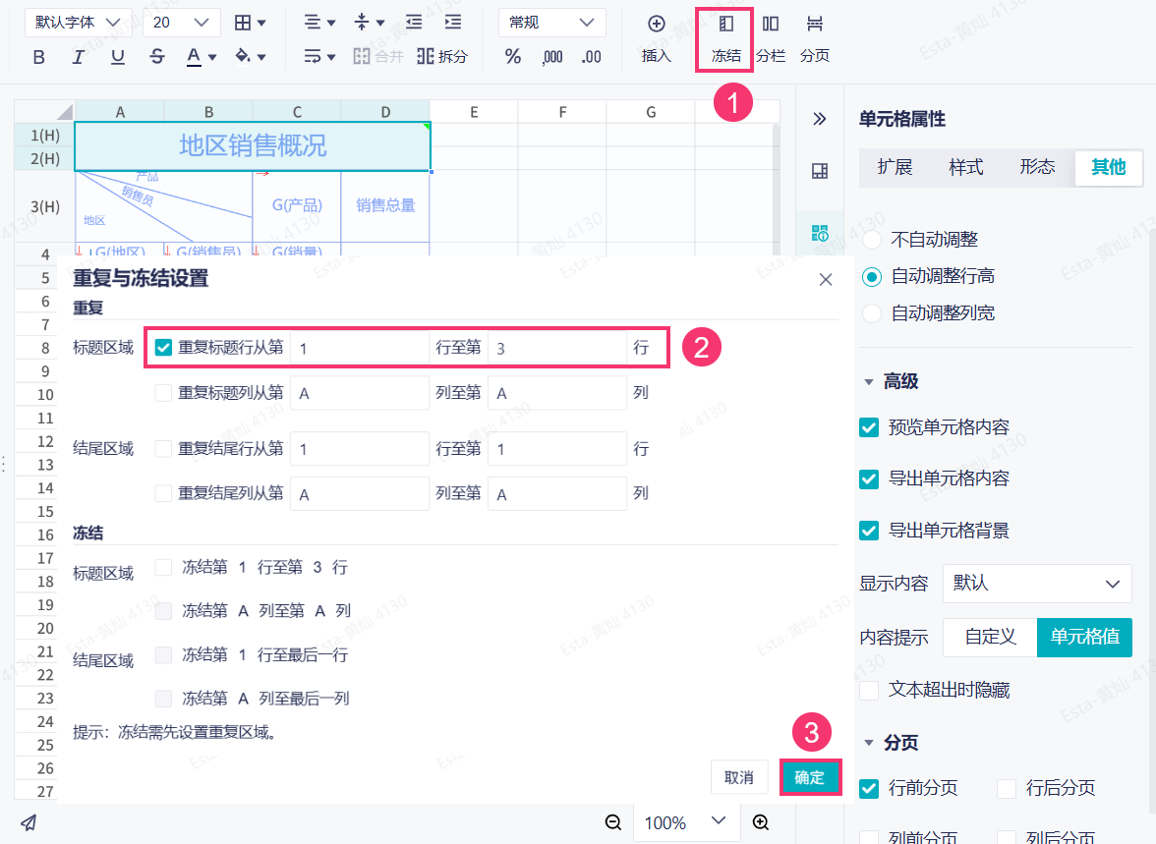
Task: Open the 常规 number format dropdown
Action: (x=552, y=23)
